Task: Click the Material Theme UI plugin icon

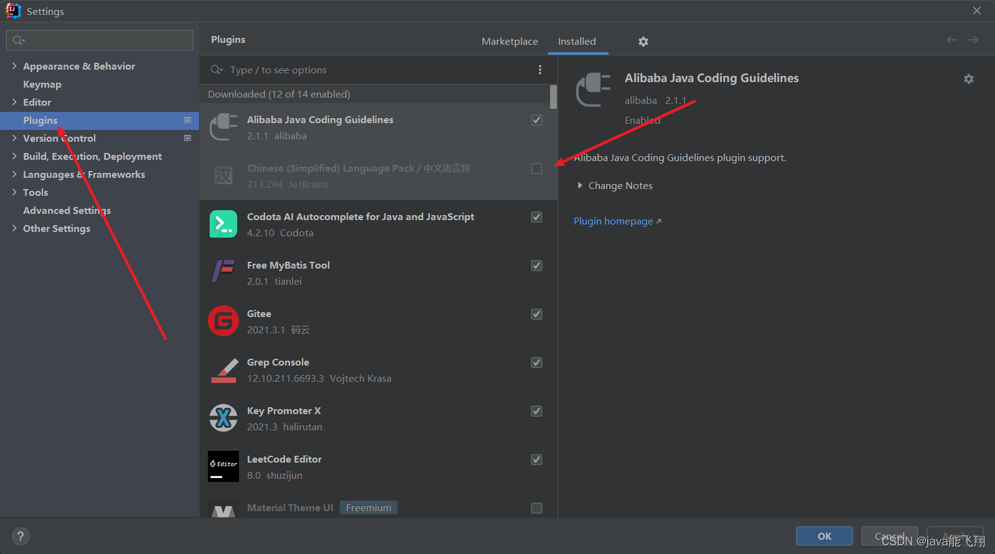Action: point(223,510)
